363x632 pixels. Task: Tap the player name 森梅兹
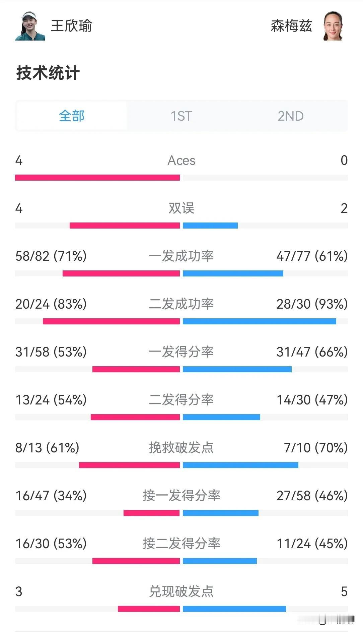click(291, 26)
